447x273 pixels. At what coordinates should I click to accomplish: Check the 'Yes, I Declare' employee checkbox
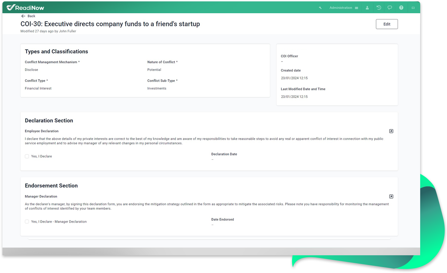(27, 156)
